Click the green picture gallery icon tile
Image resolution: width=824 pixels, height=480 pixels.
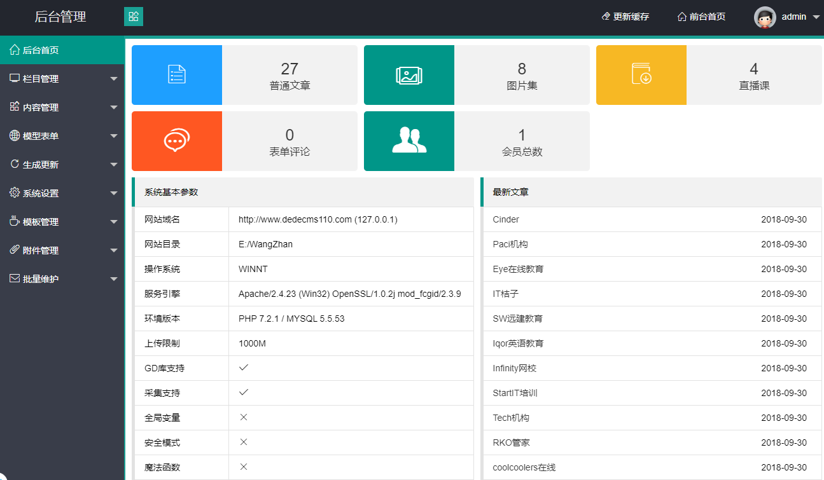click(409, 75)
